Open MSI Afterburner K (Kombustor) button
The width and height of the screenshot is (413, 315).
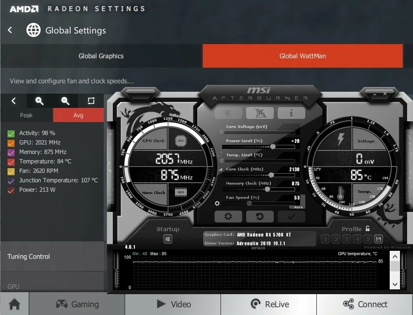point(228,113)
